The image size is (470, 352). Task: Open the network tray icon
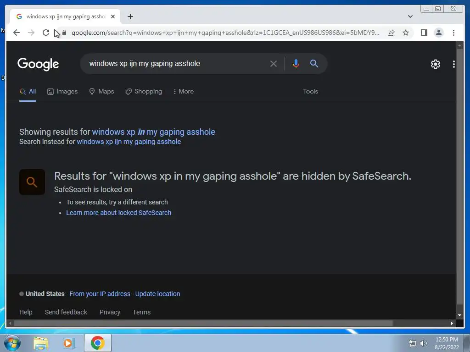click(413, 343)
